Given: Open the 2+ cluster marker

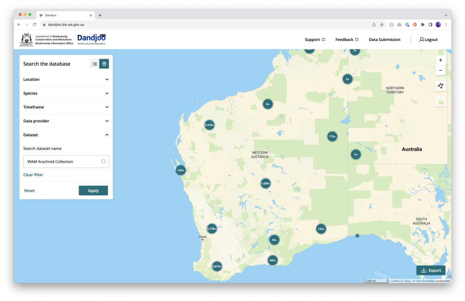Looking at the screenshot, I should click(347, 79).
